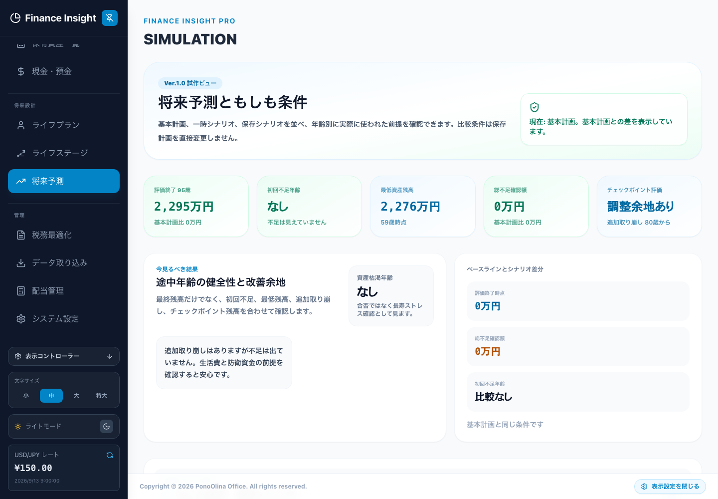Pick the 特大 font size
Image resolution: width=718 pixels, height=499 pixels.
(x=102, y=396)
